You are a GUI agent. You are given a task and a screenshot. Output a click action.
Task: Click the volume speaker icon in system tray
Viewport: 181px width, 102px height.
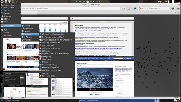(159, 1)
